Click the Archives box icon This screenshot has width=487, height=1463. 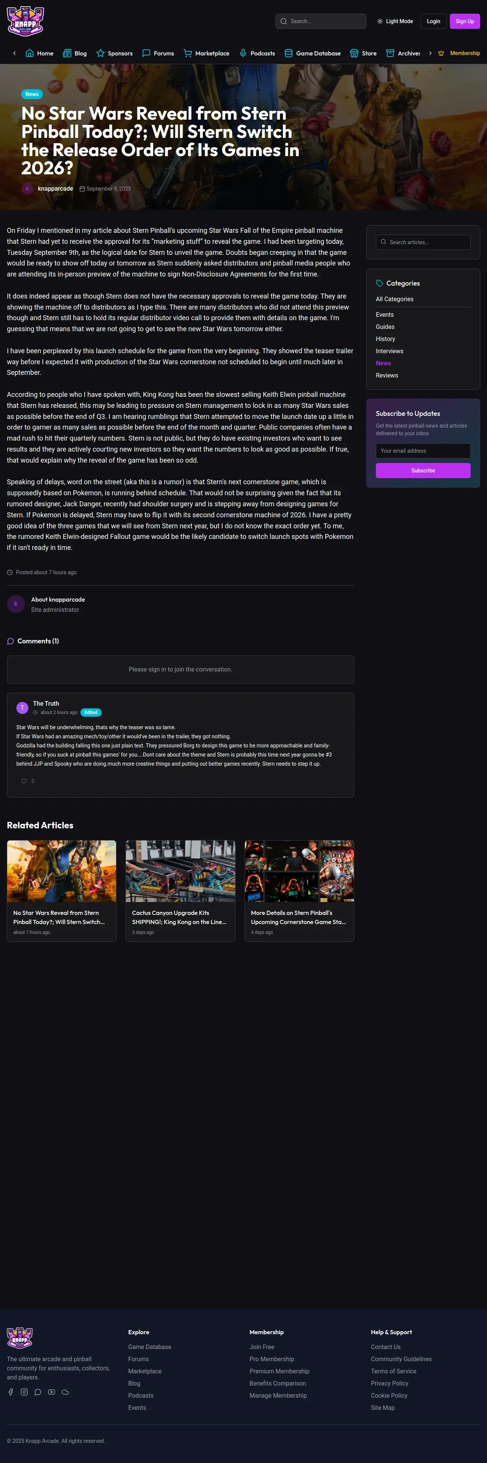pyautogui.click(x=390, y=54)
